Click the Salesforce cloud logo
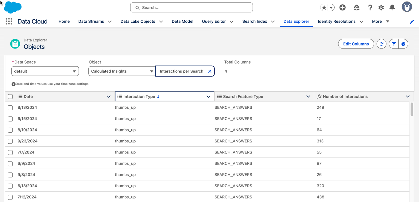This screenshot has width=419, height=202. point(13,7)
